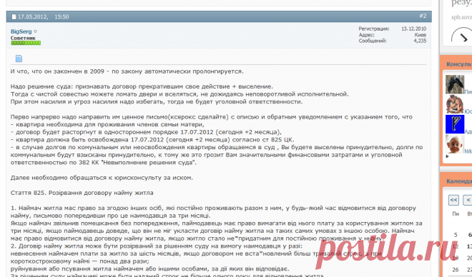Image resolution: width=472 pixels, height=277 pixels.
Task: Select calendar day 5
Action: pyautogui.click(x=456, y=235)
